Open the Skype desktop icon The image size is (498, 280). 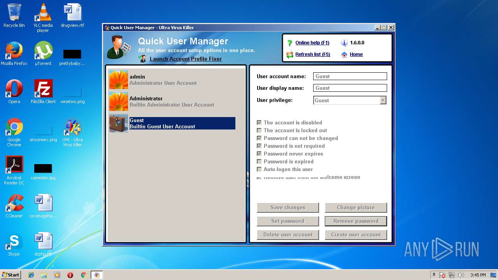(14, 244)
